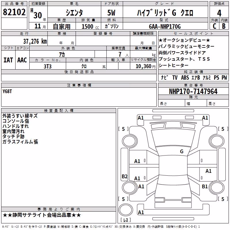Select model code 6AA-NHP170G
The width and height of the screenshot is (230, 230).
point(165,26)
